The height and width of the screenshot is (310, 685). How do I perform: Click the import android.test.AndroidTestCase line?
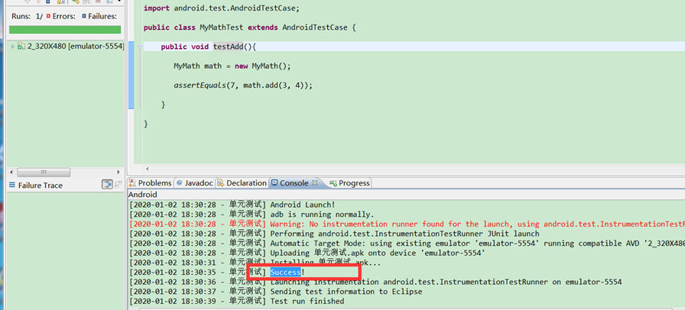pyautogui.click(x=222, y=8)
